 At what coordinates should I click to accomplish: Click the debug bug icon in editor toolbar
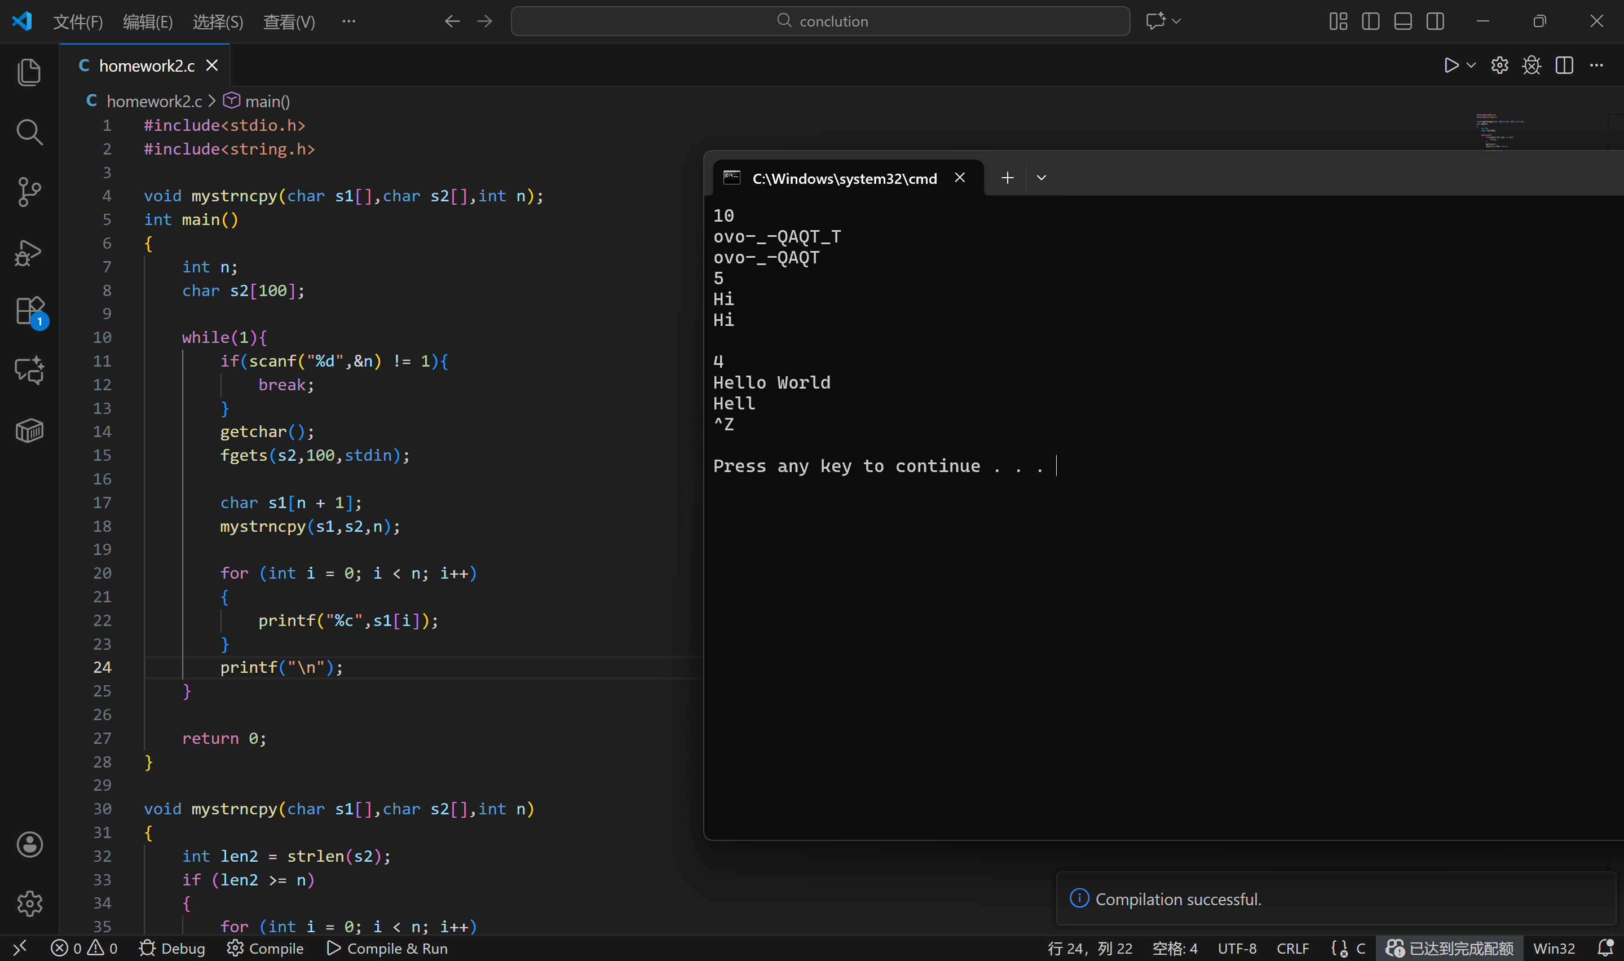(x=1532, y=65)
